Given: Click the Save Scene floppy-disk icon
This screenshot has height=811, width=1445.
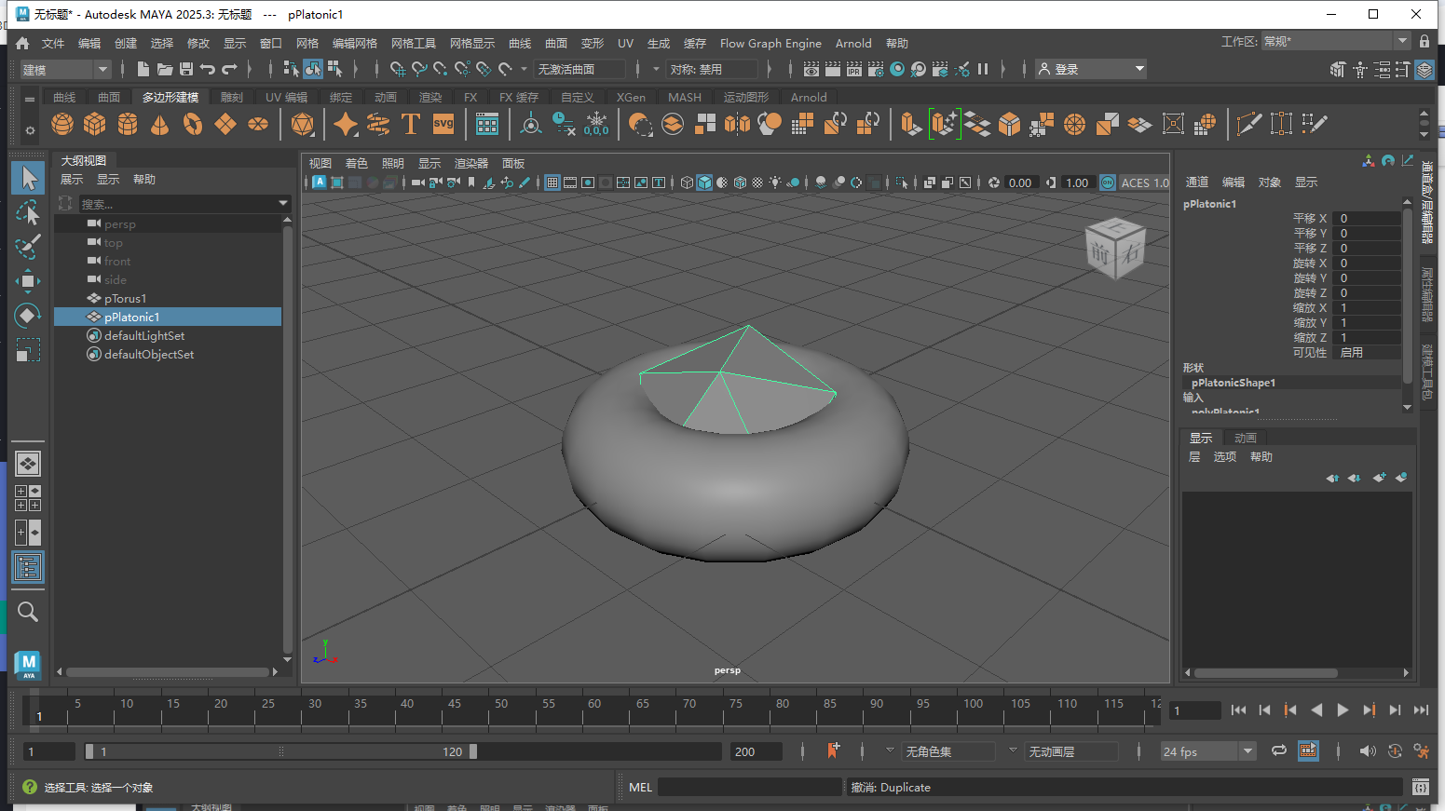Looking at the screenshot, I should coord(186,69).
